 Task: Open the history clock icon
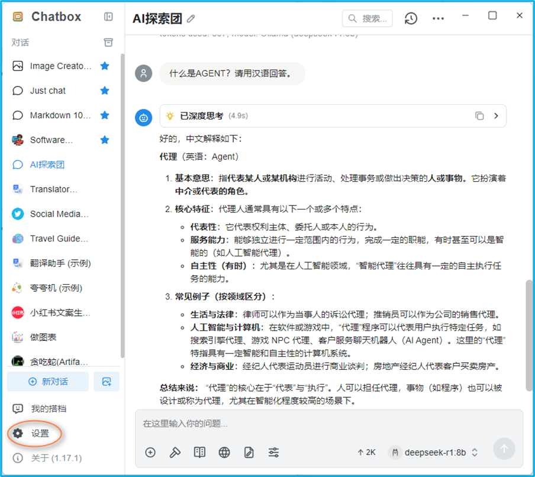(x=411, y=18)
